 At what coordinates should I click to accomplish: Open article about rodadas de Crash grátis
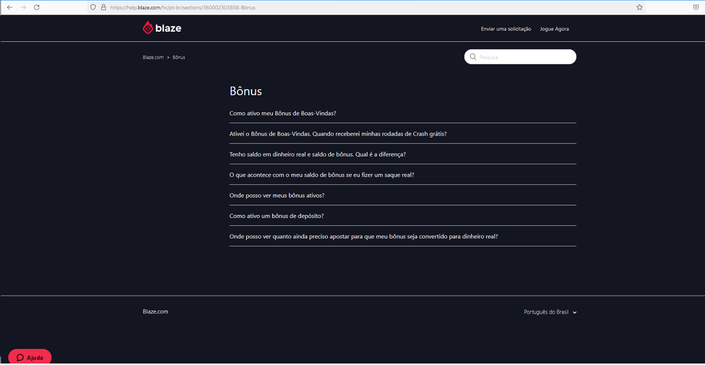[x=337, y=134]
